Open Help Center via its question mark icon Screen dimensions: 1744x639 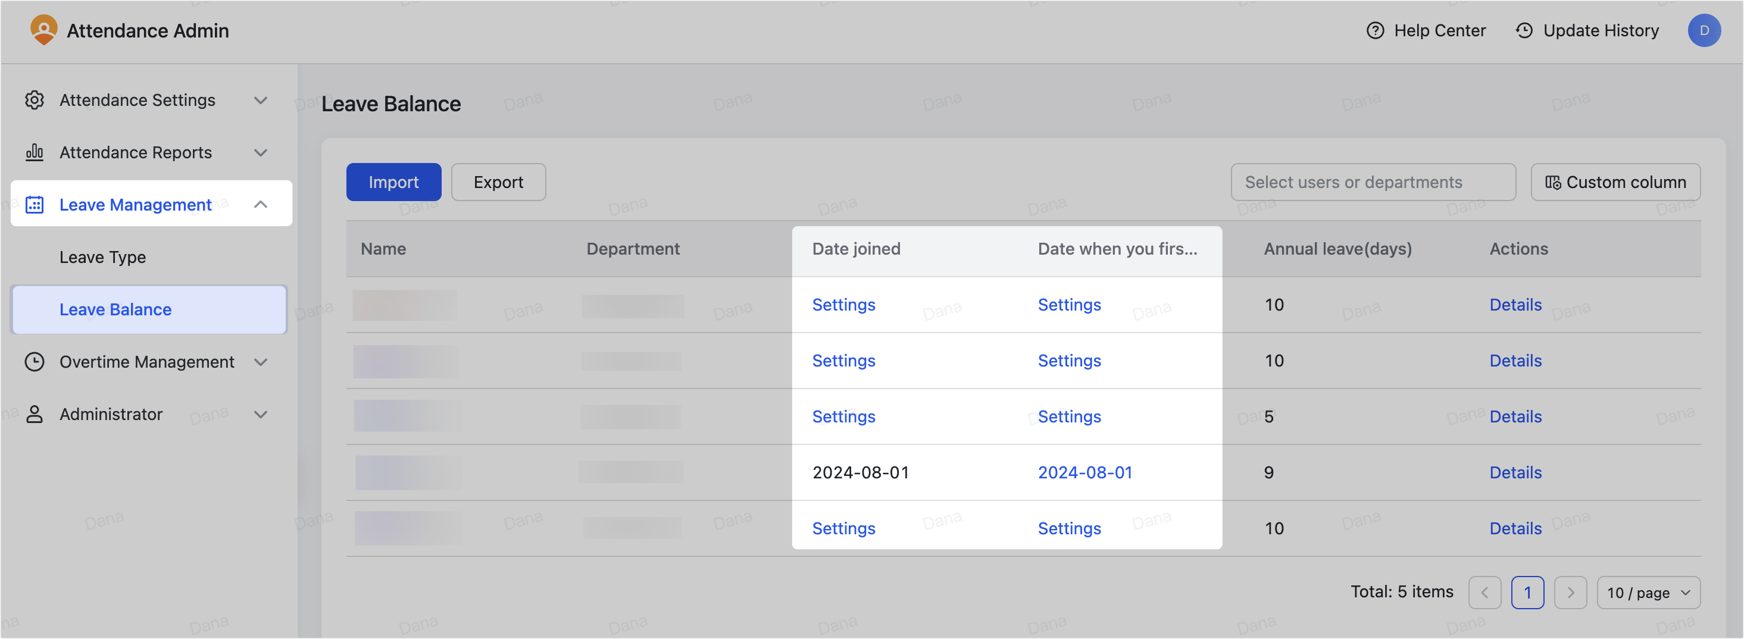pyautogui.click(x=1376, y=30)
